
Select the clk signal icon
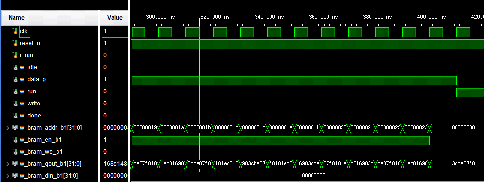(15, 31)
